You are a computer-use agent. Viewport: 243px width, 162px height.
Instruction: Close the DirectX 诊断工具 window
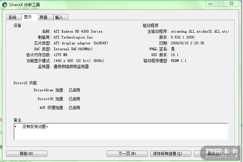point(231,3)
